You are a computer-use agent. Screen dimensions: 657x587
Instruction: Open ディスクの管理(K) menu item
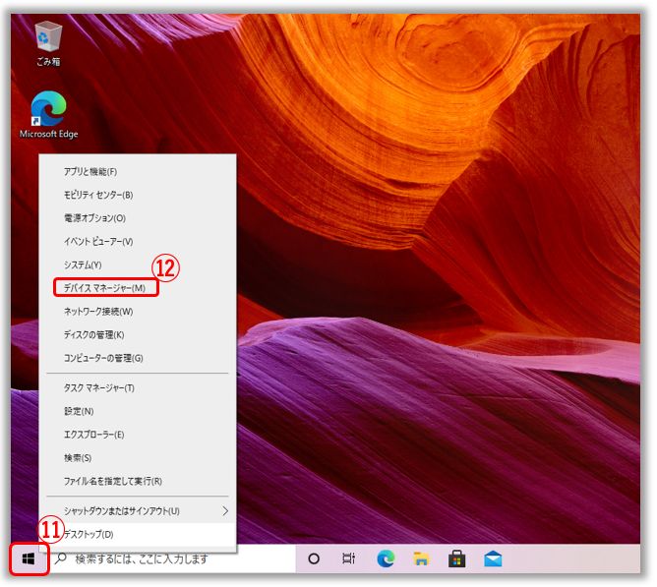(138, 334)
